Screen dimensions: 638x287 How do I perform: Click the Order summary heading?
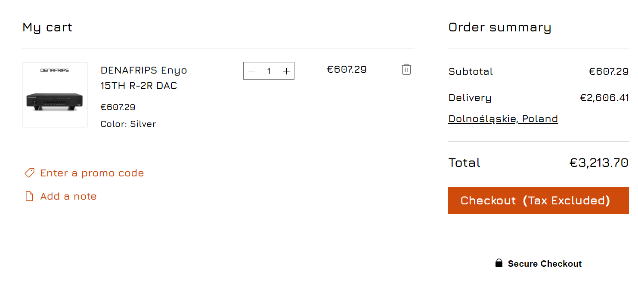[499, 28]
